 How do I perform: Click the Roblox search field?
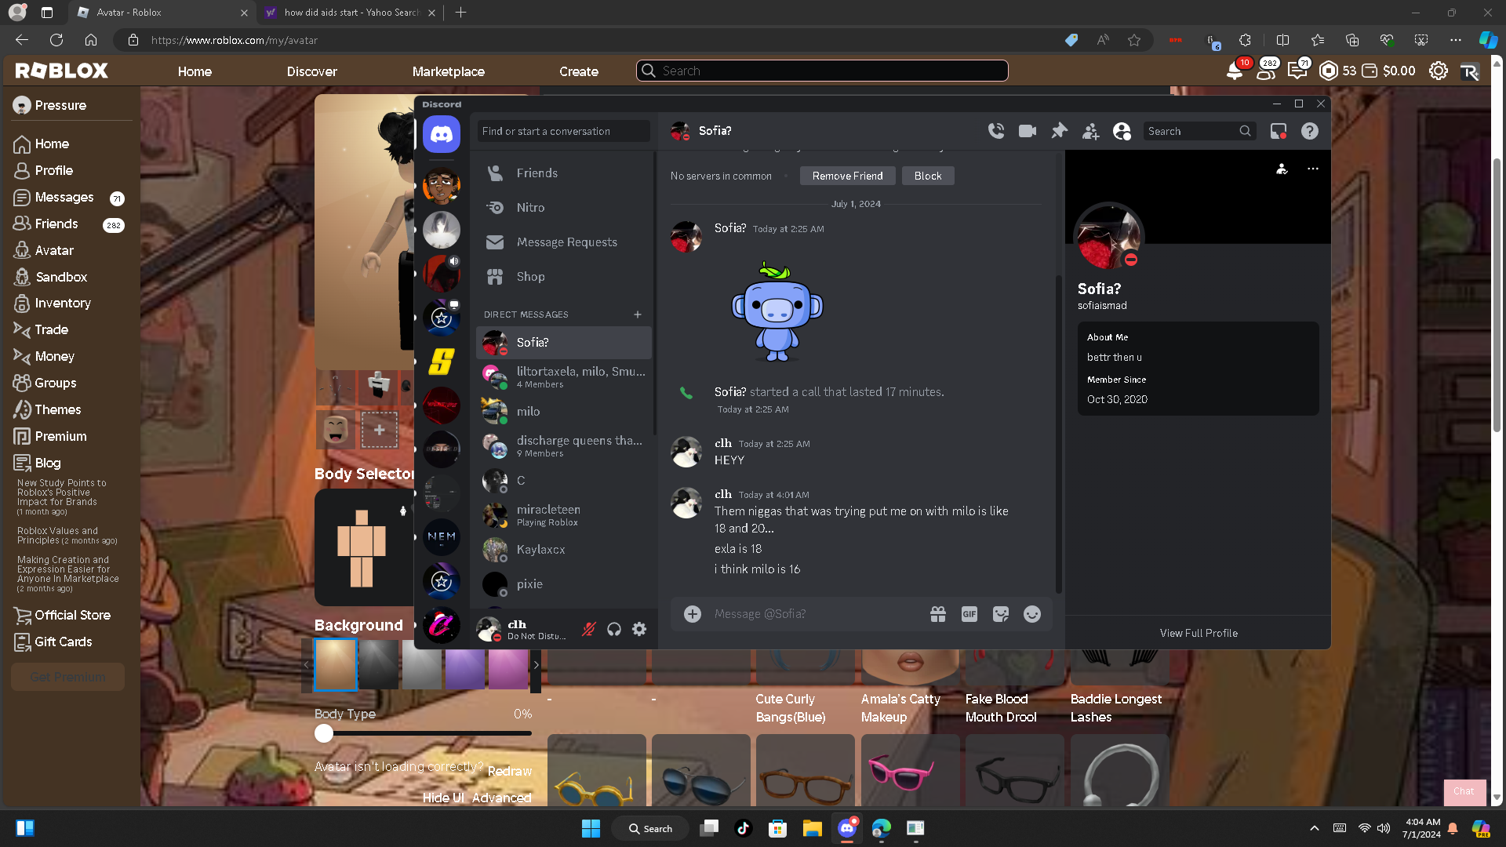click(822, 71)
